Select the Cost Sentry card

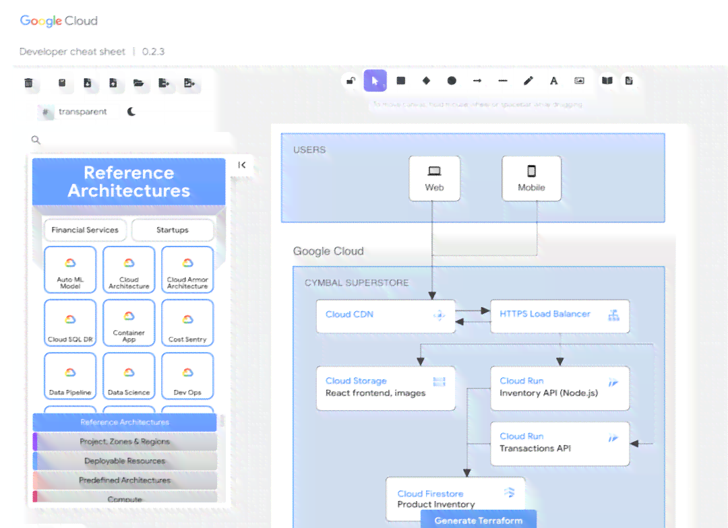(x=187, y=323)
